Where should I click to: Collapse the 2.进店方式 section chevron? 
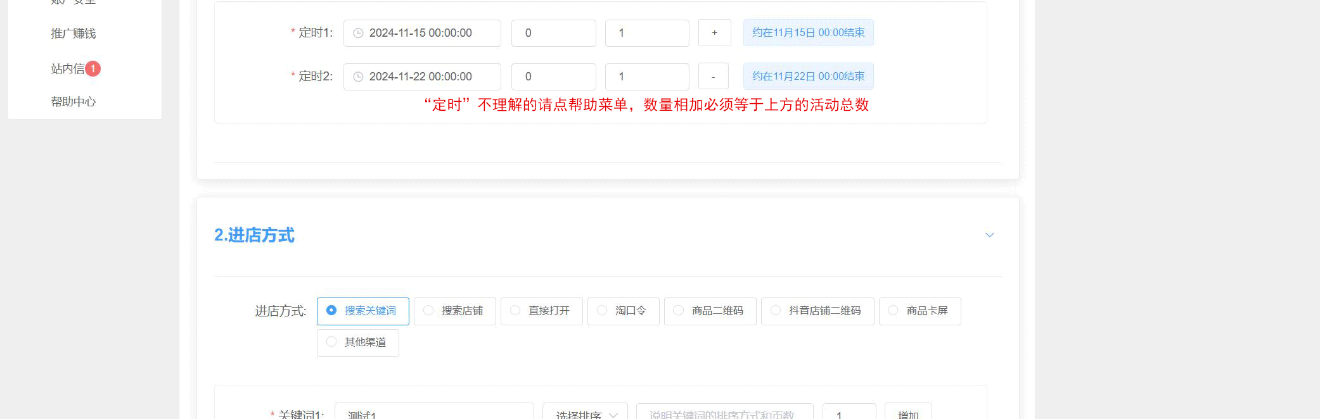(x=989, y=235)
